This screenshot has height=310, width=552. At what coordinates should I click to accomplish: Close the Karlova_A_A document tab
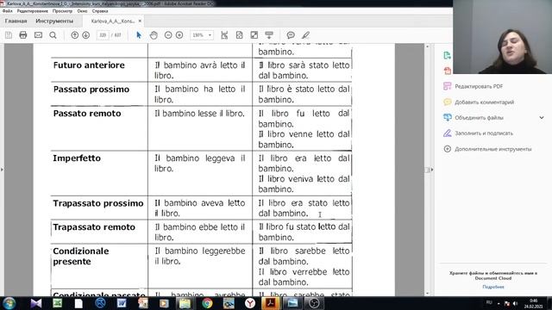click(140, 21)
